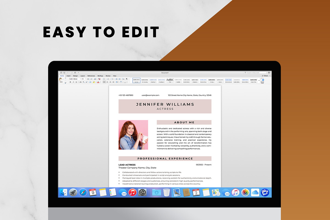Increase font size with larger A icon

tap(88, 79)
